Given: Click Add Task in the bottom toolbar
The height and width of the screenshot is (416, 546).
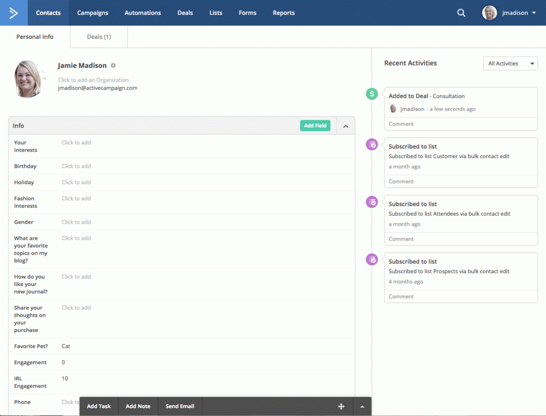Looking at the screenshot, I should click(x=99, y=406).
